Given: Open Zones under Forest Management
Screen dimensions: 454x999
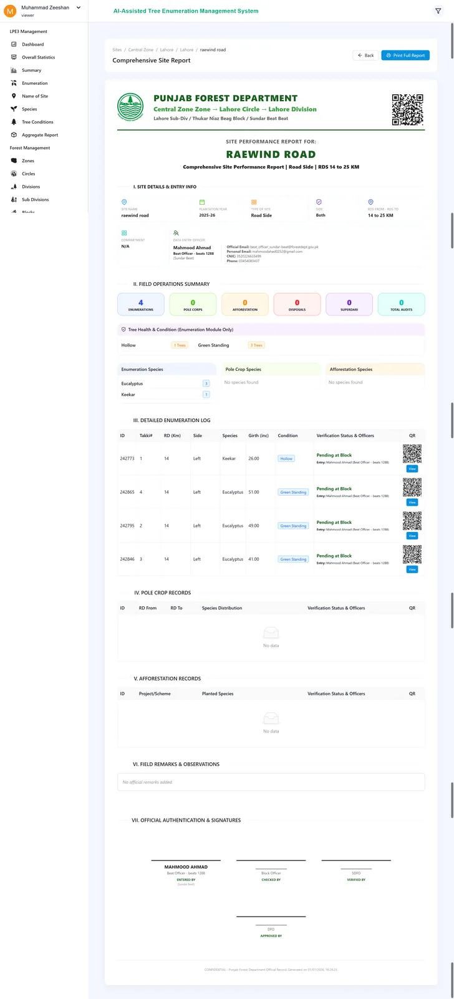Looking at the screenshot, I should 28,161.
